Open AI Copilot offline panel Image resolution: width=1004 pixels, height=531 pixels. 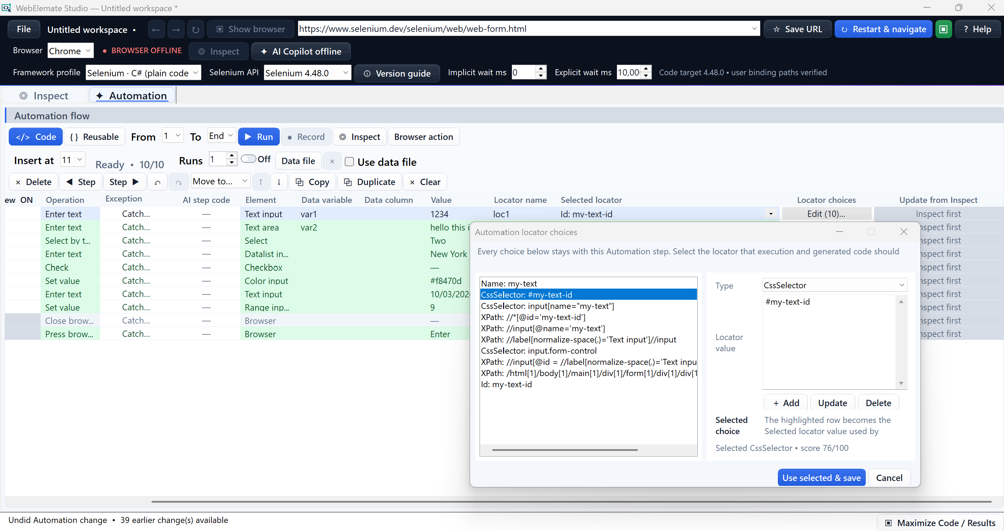[x=301, y=51]
